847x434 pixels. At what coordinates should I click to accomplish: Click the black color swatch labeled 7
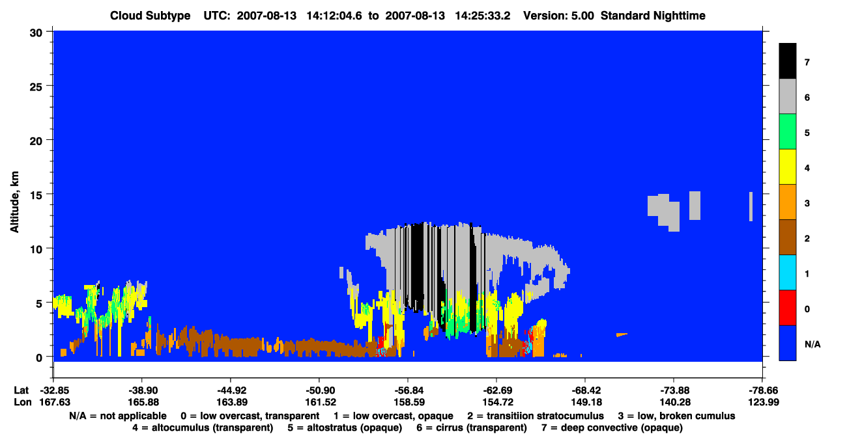coord(788,62)
